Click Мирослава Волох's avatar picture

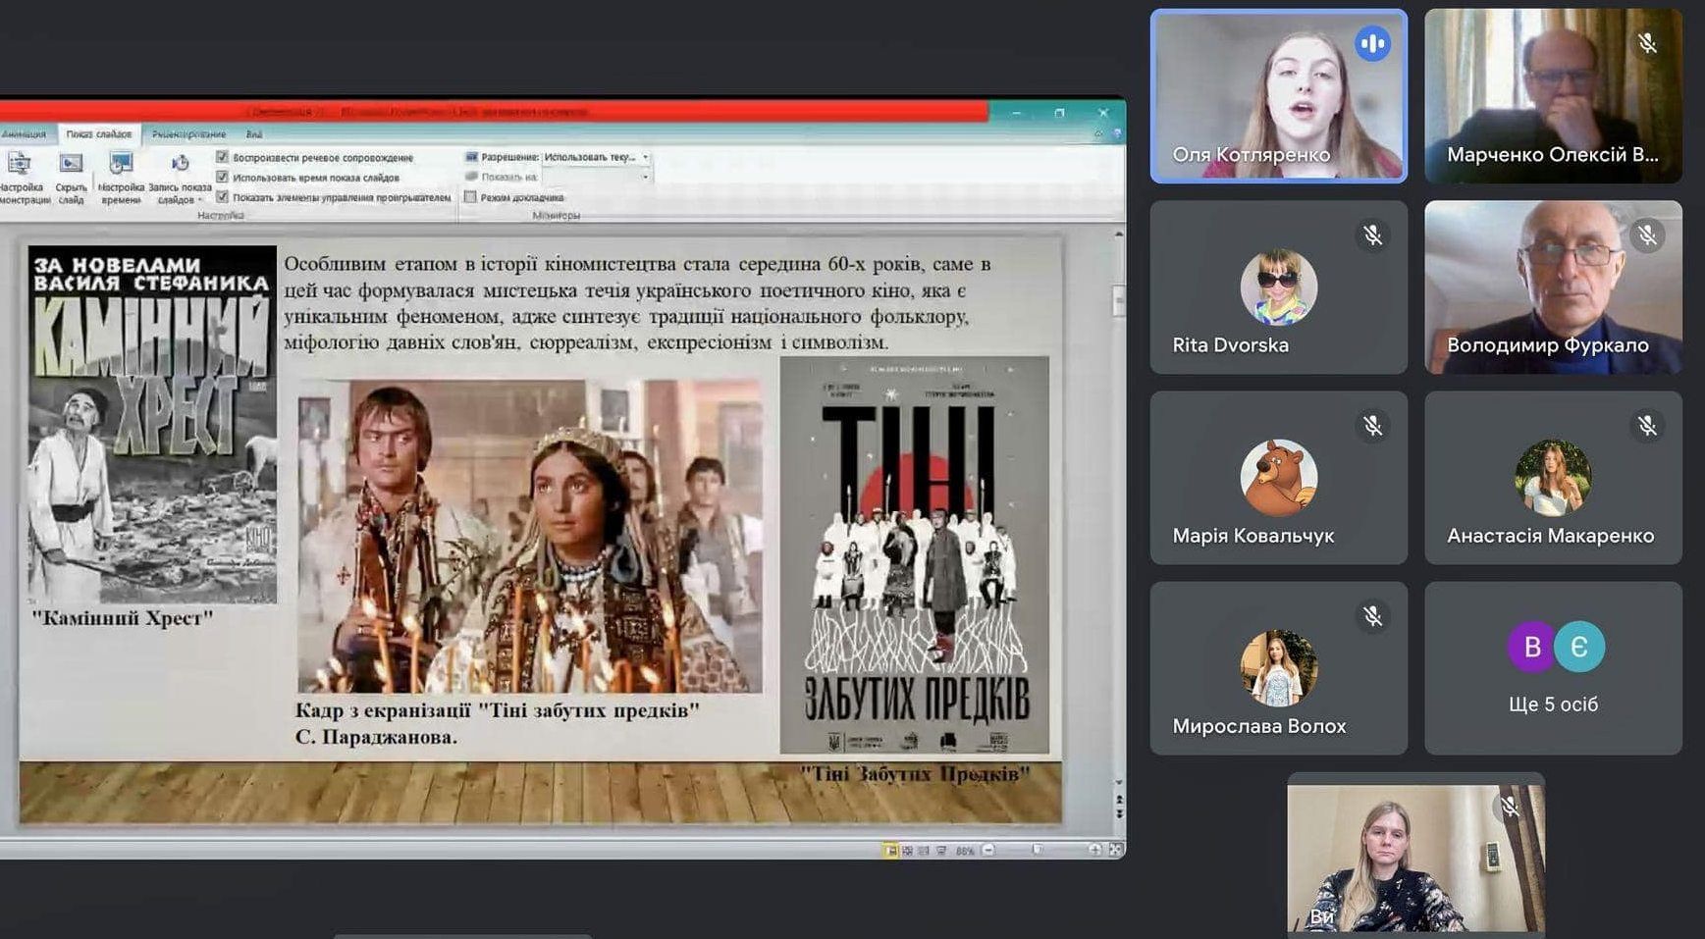tap(1278, 668)
